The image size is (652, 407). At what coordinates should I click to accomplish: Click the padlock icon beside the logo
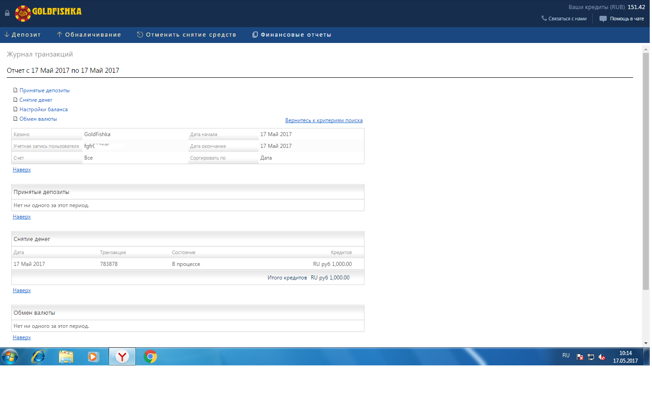7,13
